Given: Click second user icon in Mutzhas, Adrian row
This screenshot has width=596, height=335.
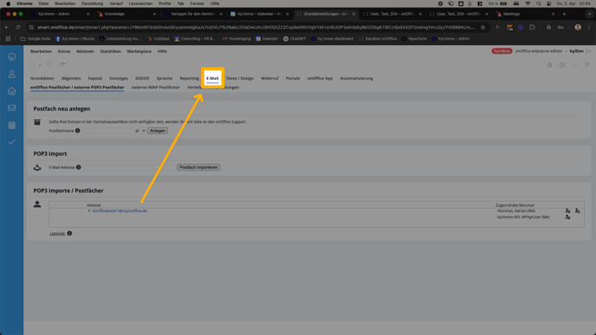Looking at the screenshot, I should (577, 211).
